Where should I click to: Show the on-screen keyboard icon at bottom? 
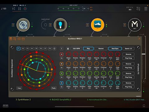point(6,106)
